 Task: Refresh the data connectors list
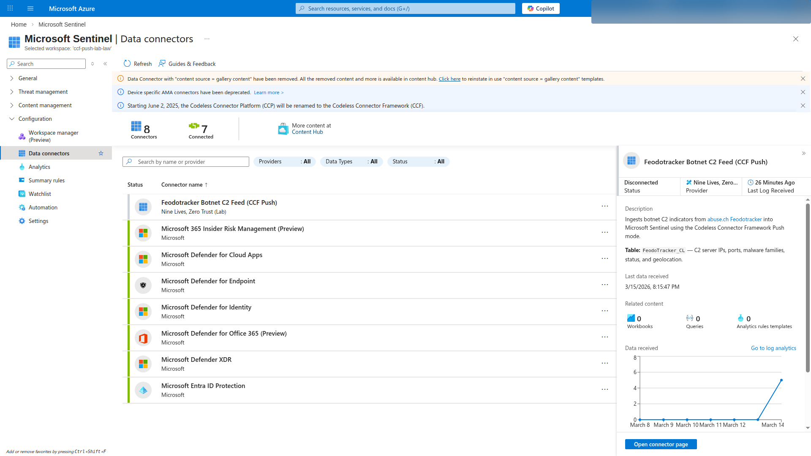pos(137,63)
